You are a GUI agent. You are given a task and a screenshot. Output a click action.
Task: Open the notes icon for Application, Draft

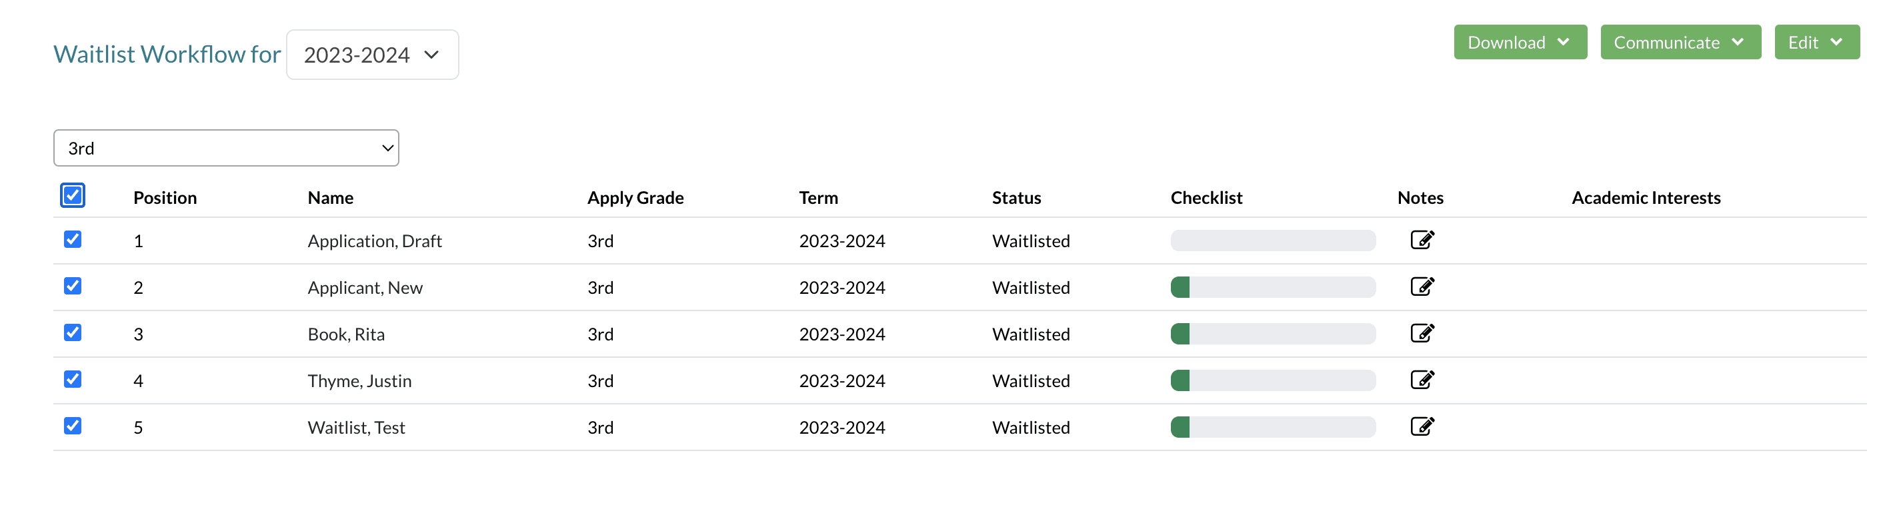pos(1422,240)
